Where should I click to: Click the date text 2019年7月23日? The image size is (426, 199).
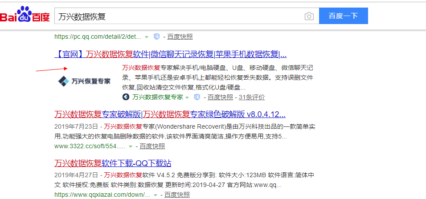coord(76,126)
